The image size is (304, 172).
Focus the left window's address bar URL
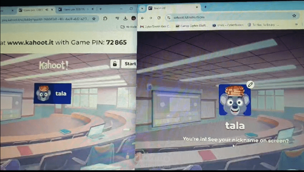[45, 19]
